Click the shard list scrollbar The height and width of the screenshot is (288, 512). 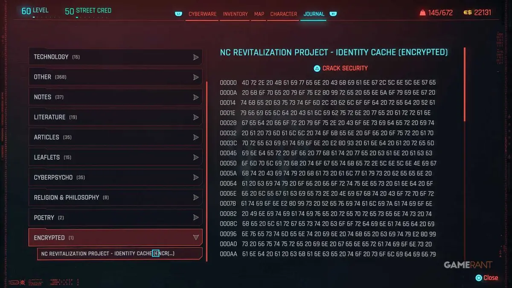(207, 171)
